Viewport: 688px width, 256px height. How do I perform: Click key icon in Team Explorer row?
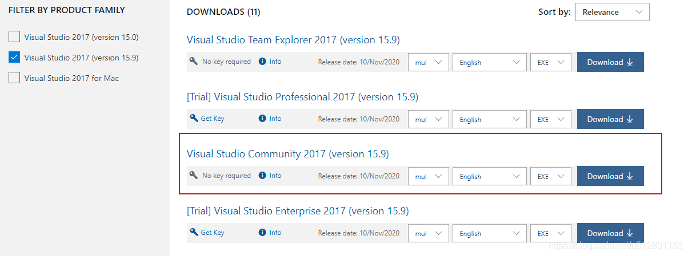pos(194,62)
